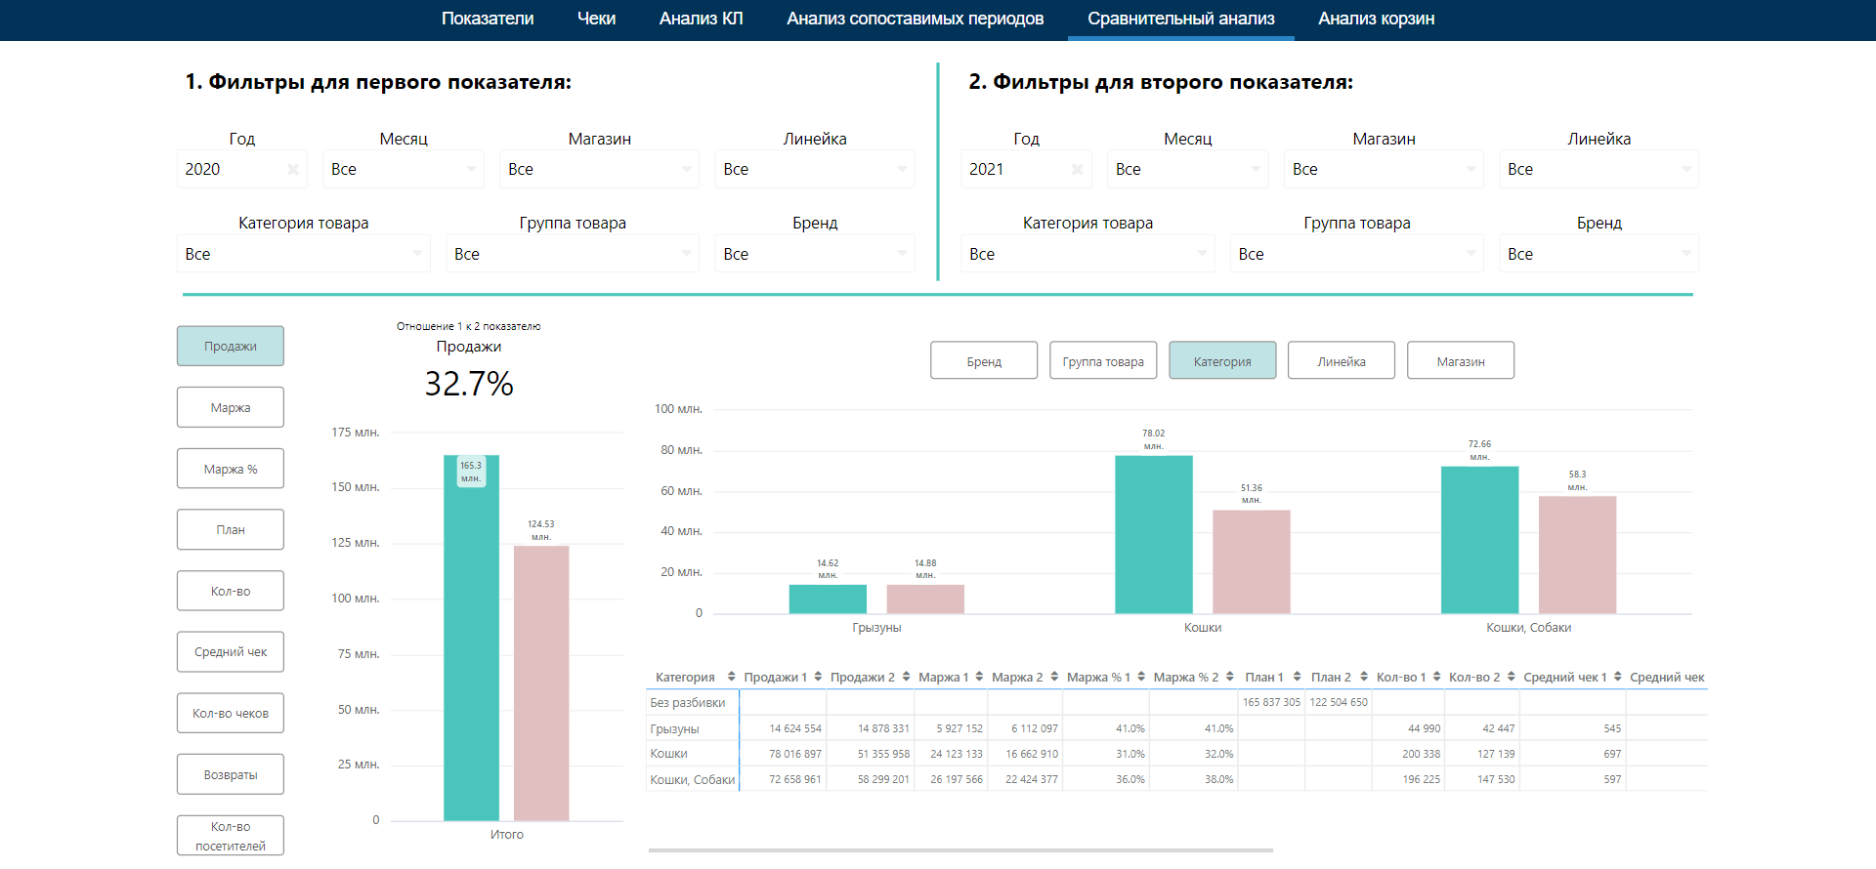Group chart by Магазин button
This screenshot has height=869, width=1876.
click(x=1461, y=360)
